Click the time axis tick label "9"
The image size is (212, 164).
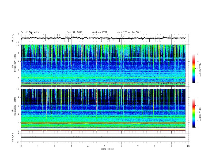pyautogui.click(x=171, y=146)
